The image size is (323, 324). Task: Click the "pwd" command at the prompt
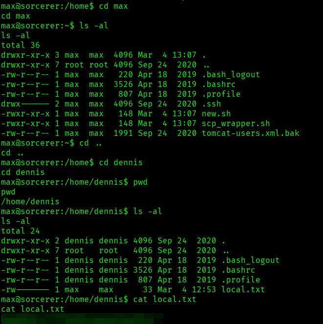(140, 182)
